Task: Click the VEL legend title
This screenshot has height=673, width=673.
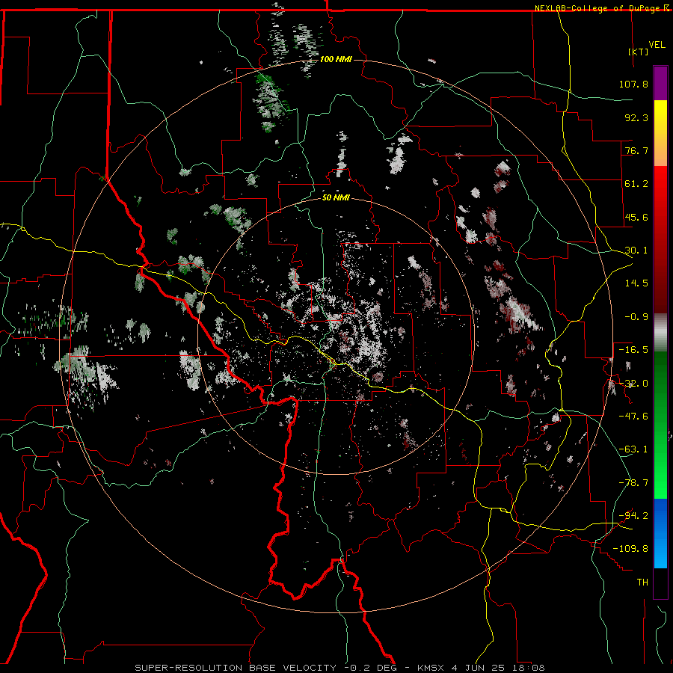Action: (657, 45)
